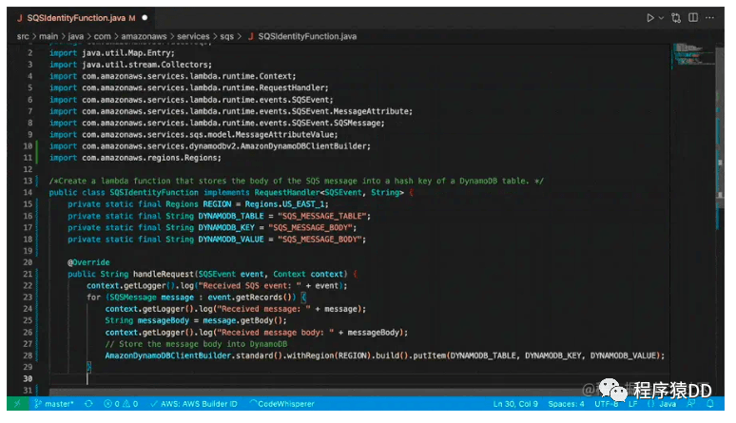The height and width of the screenshot is (423, 736).
Task: Click the amazonaws breadcrumb segment
Action: [144, 36]
